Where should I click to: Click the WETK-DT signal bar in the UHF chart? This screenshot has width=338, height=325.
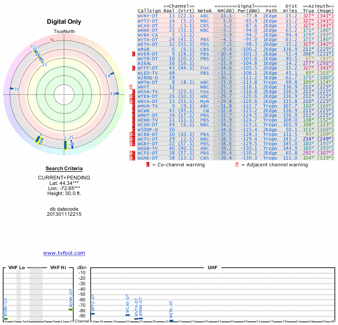(171, 321)
